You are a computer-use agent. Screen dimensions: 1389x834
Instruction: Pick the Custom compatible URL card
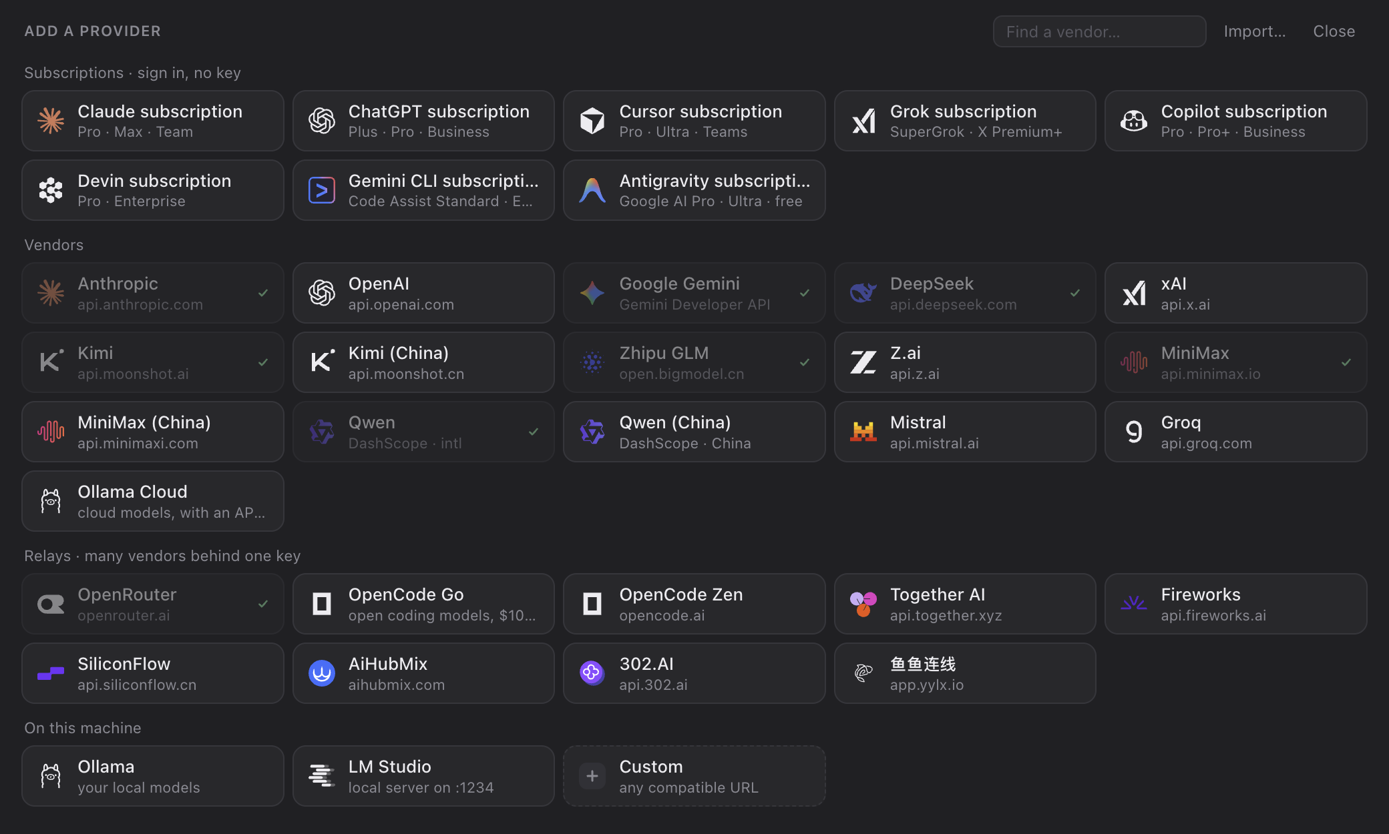point(694,776)
